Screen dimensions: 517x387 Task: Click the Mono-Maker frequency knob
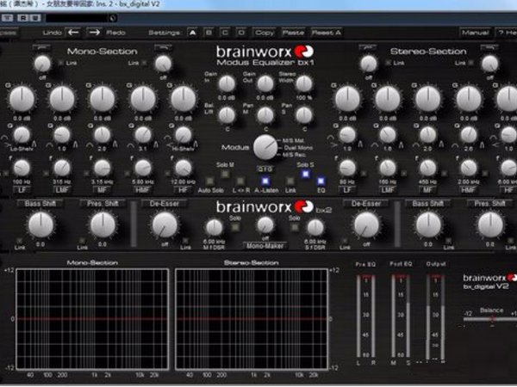pyautogui.click(x=265, y=225)
